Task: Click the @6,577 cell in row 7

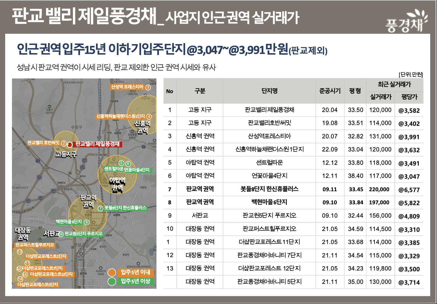Action: [409, 190]
